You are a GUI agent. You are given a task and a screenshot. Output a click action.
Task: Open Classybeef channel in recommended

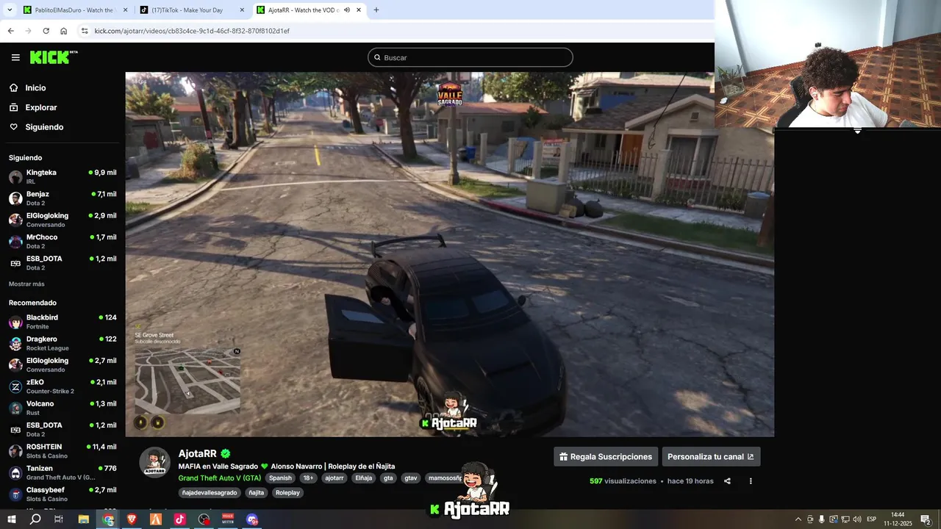(62, 494)
